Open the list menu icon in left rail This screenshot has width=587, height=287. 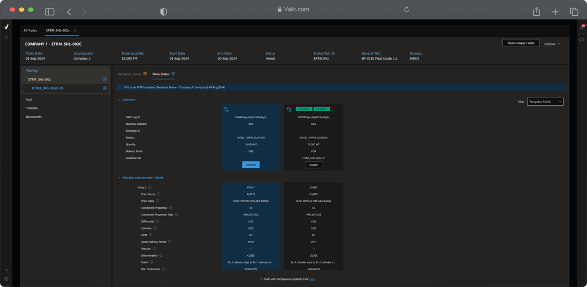tap(7, 36)
